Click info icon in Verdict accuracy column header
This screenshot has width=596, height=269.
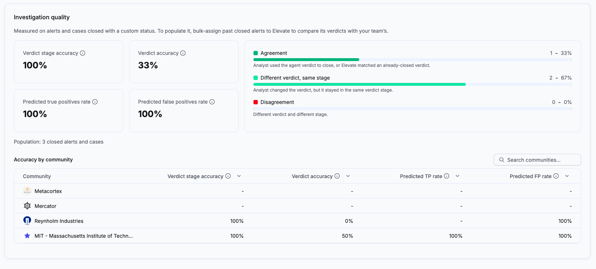tap(337, 176)
